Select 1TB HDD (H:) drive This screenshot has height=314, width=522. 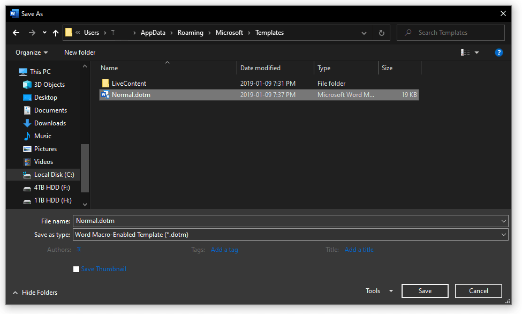click(x=52, y=200)
